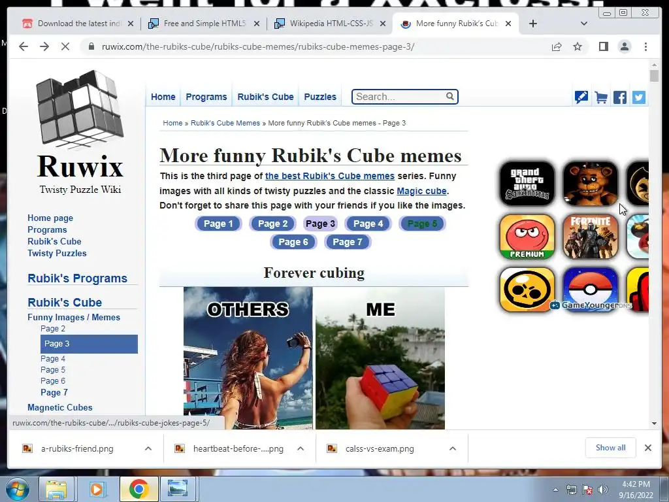Open the shopping cart icon
The width and height of the screenshot is (669, 502).
[601, 97]
